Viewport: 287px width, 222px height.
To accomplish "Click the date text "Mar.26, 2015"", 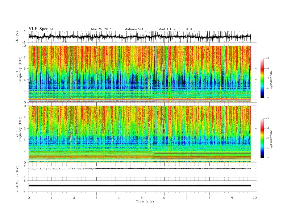I will click(x=101, y=29).
